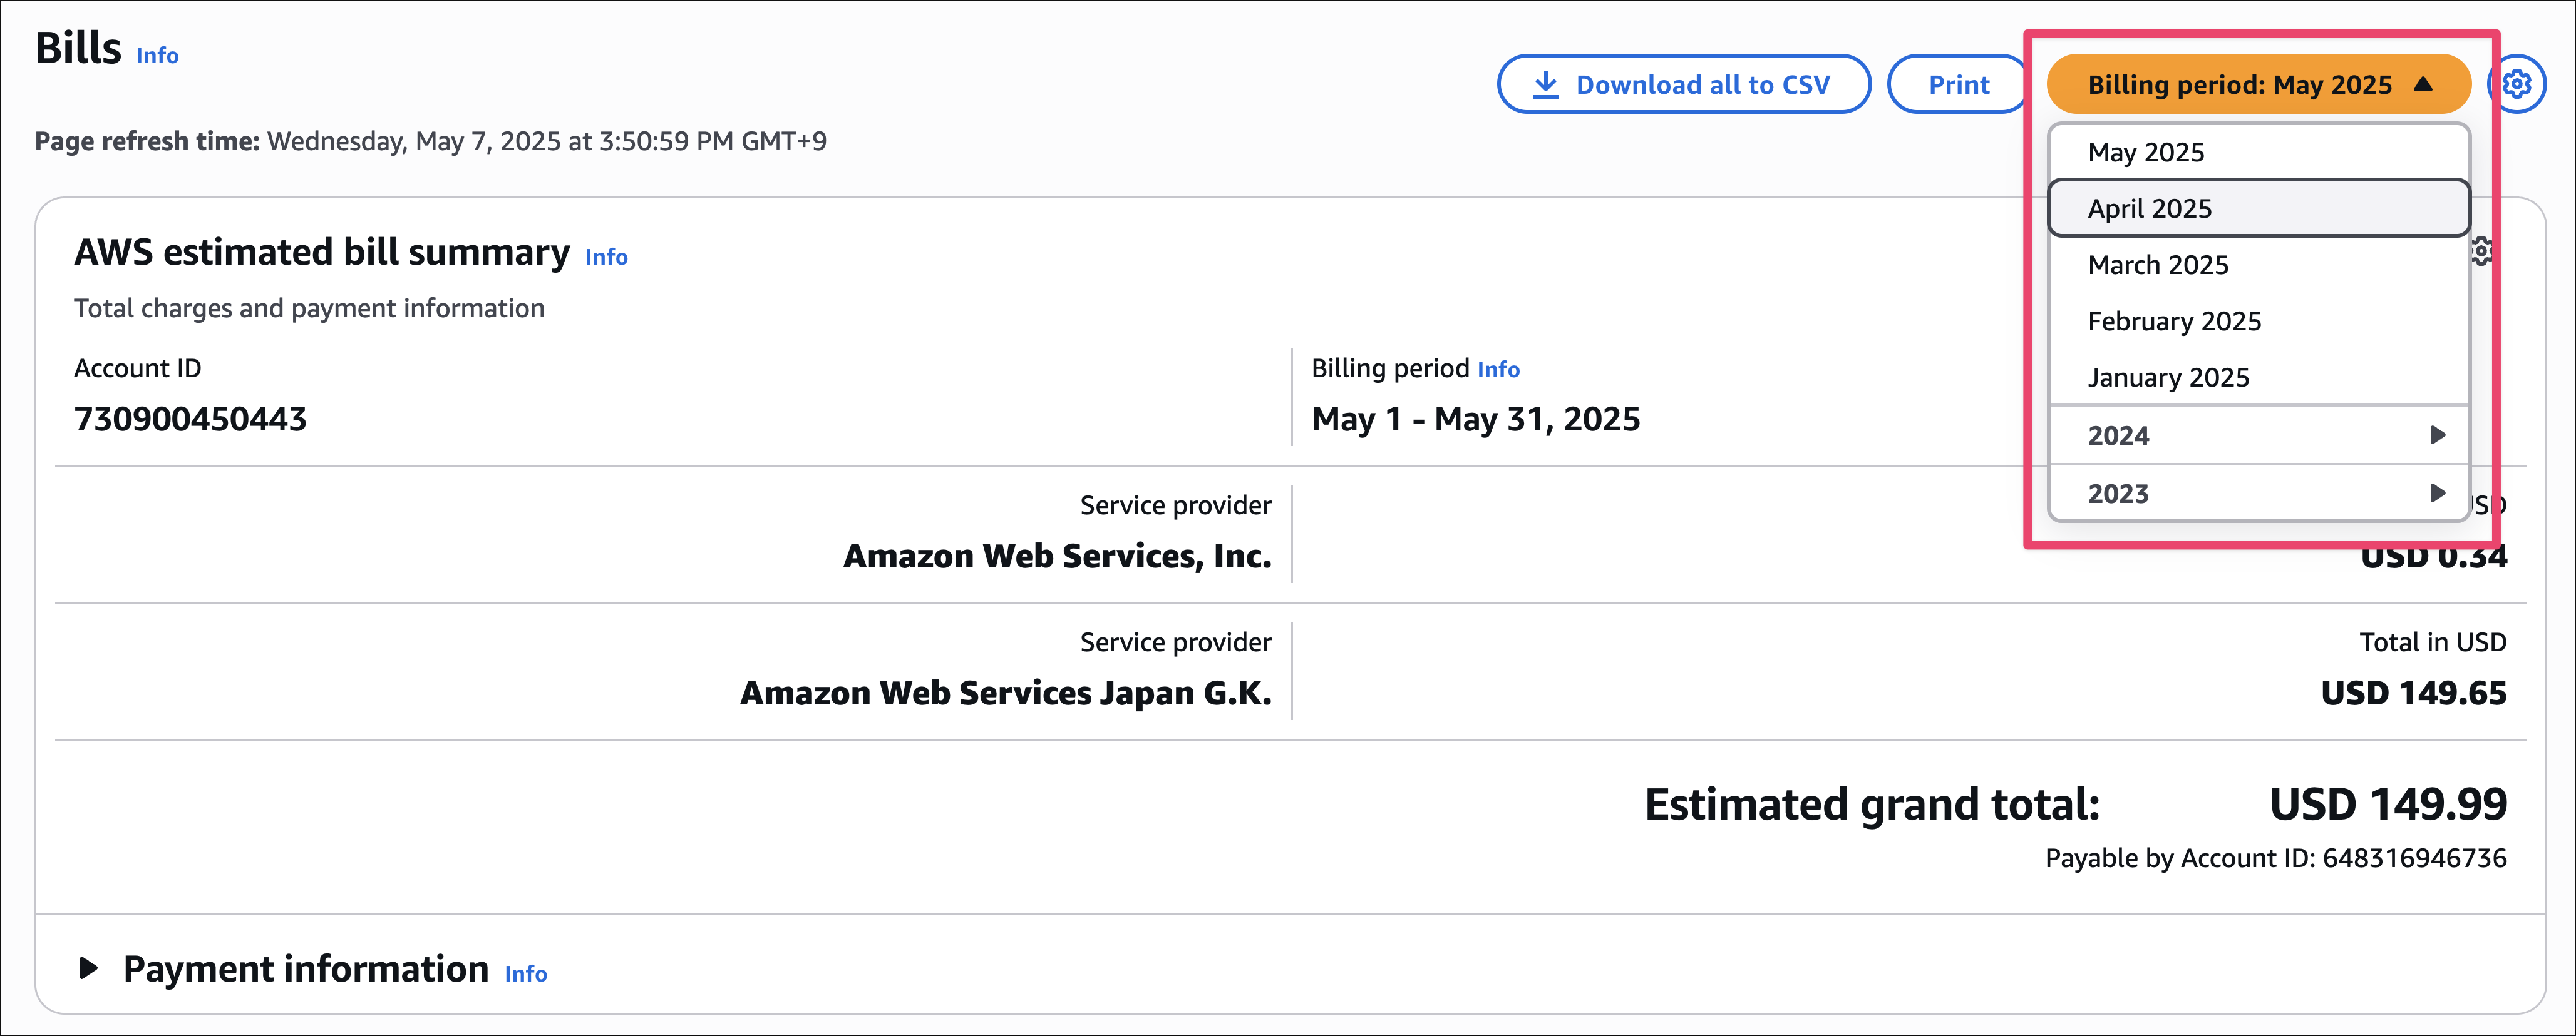Open Info link for AWS estimated bill summary
Screen dimensions: 2576x1036
click(x=606, y=258)
